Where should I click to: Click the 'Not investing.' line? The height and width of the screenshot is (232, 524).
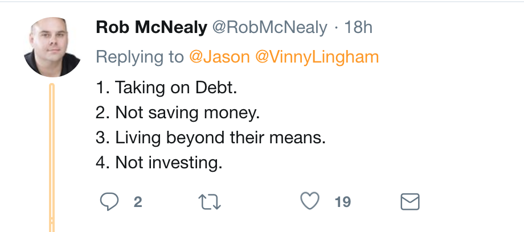(x=158, y=163)
